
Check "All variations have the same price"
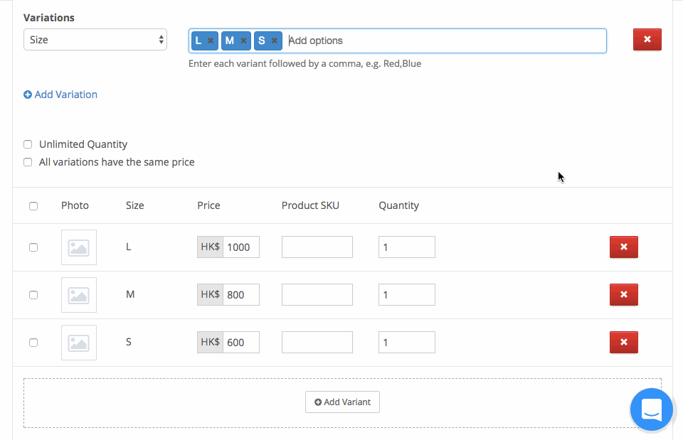point(27,162)
